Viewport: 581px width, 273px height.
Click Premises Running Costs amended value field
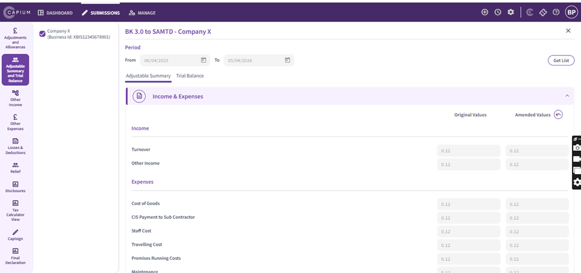click(x=537, y=259)
